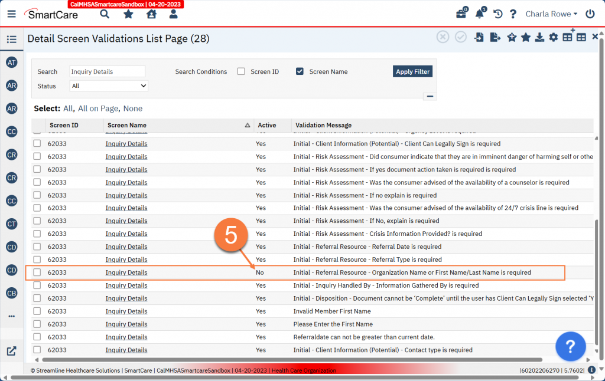Open the settings gear icon in toolbar
This screenshot has width=605, height=381.
tap(553, 38)
